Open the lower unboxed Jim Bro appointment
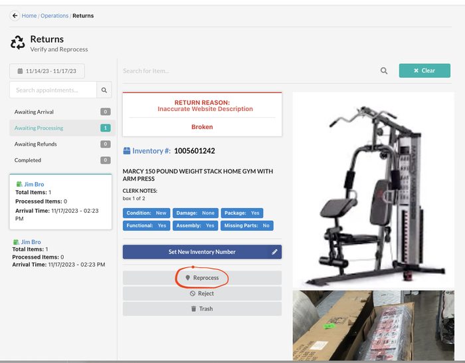The image size is (465, 363). pyautogui.click(x=58, y=253)
